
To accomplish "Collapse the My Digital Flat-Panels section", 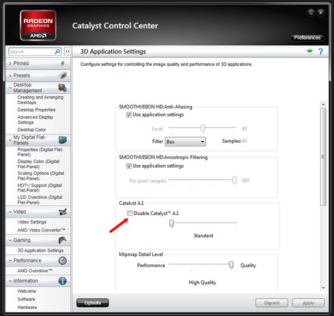I will coord(10,140).
